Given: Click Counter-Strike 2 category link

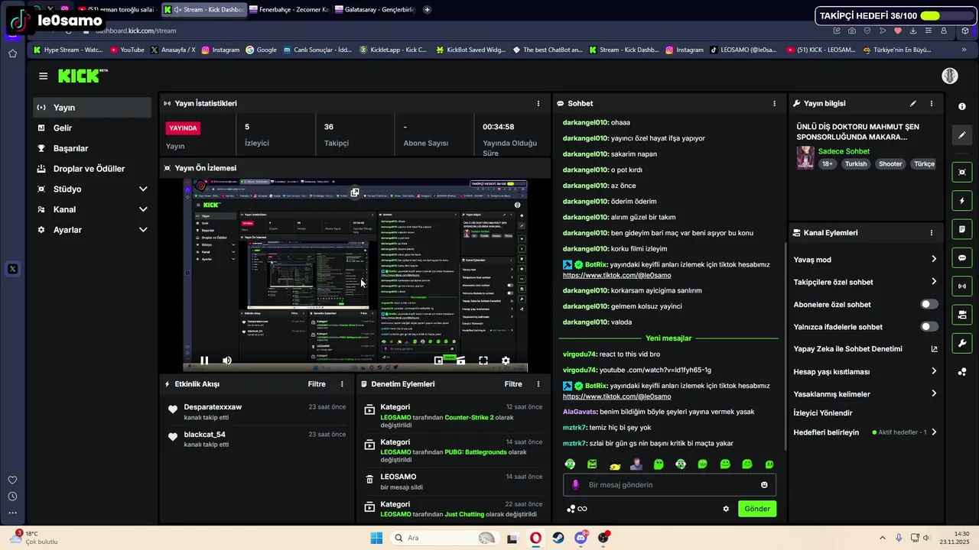Looking at the screenshot, I should 469,418.
